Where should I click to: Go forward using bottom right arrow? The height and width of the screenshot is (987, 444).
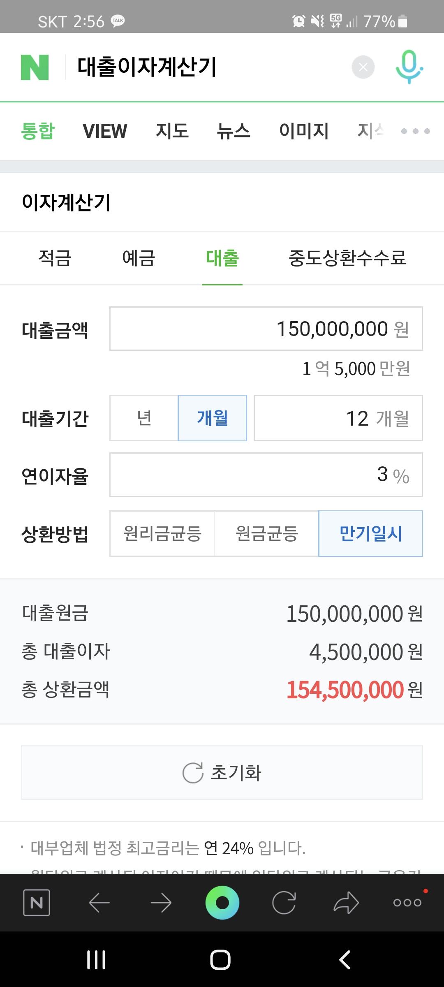[x=161, y=903]
